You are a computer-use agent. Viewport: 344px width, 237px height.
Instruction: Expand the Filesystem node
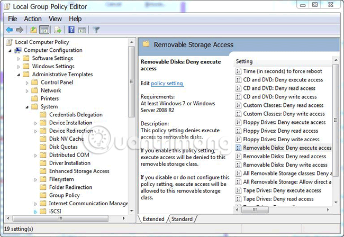click(x=35, y=179)
